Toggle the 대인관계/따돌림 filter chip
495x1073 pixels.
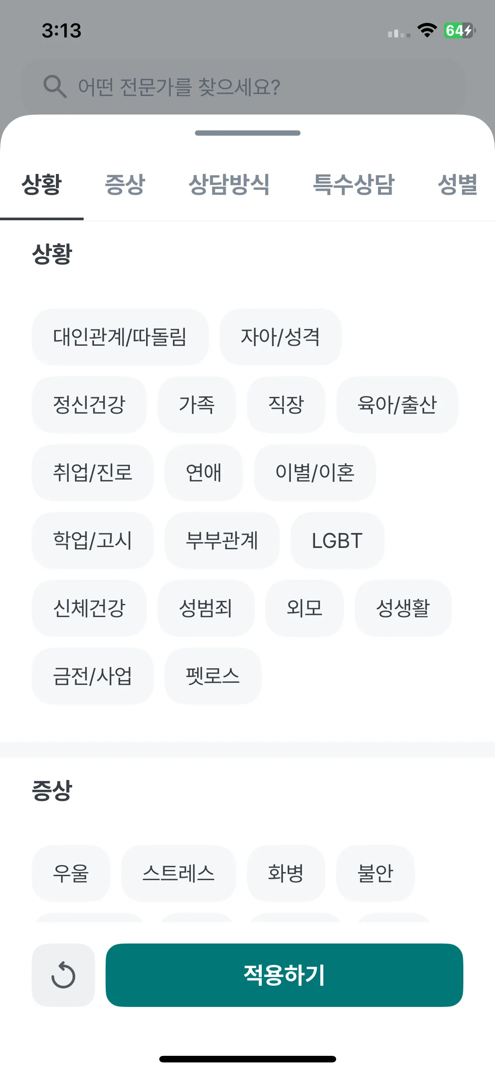(120, 337)
